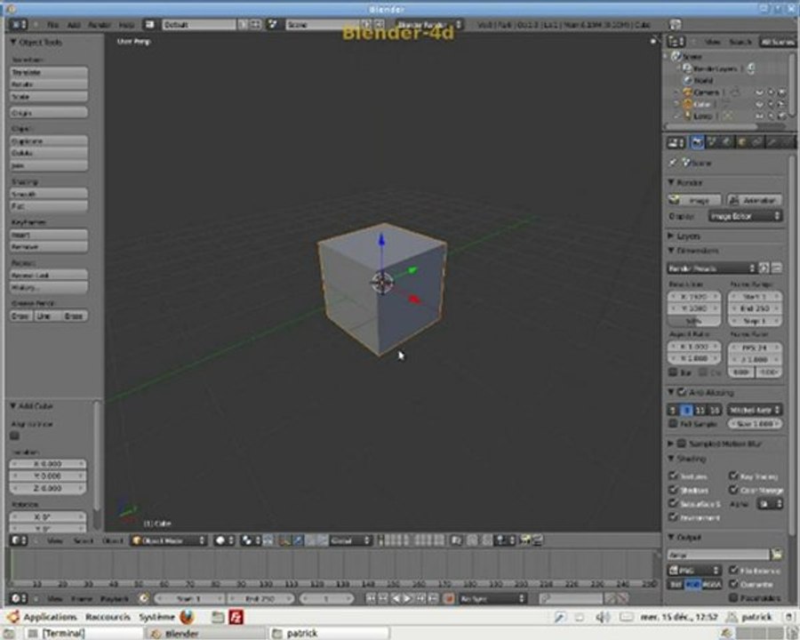Jump to the first frame in timeline
The height and width of the screenshot is (640, 800).
(x=371, y=598)
